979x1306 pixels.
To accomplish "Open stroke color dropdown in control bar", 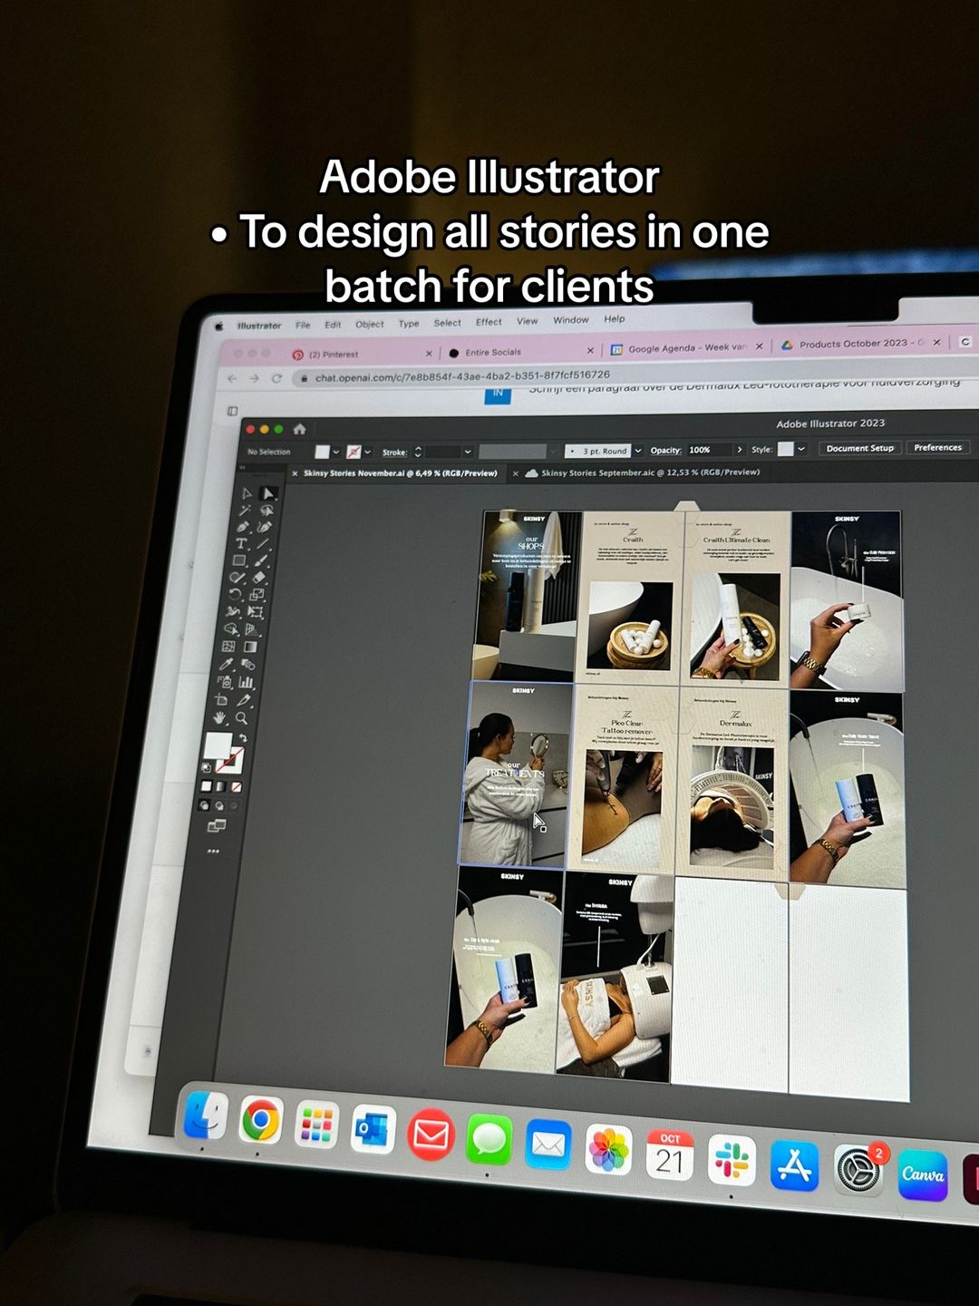I will pos(367,451).
